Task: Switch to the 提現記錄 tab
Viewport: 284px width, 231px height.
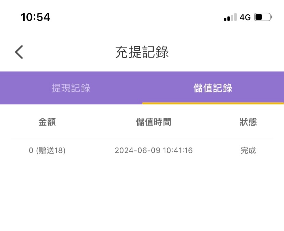Action: (71, 88)
